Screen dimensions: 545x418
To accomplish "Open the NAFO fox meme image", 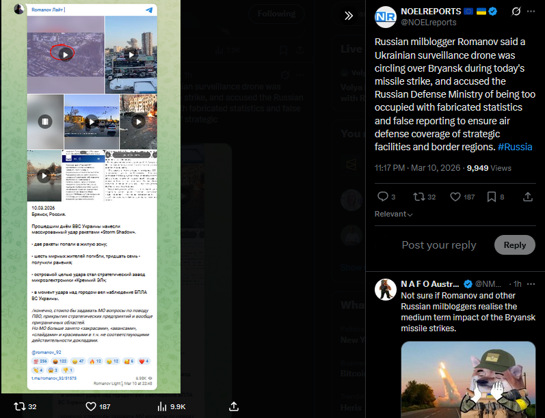I will pos(468,380).
